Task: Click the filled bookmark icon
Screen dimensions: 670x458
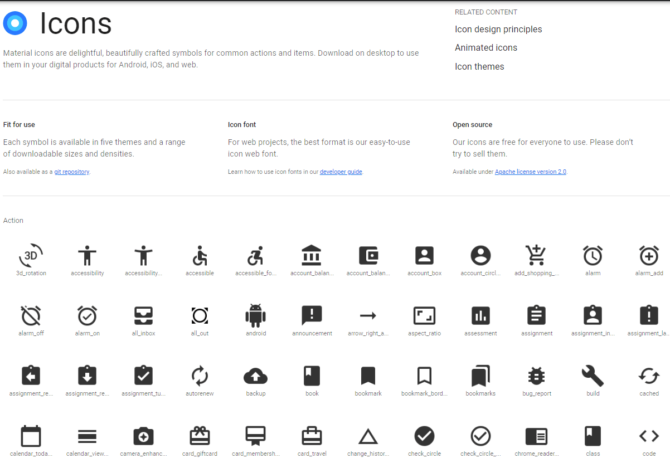Action: pyautogui.click(x=368, y=376)
